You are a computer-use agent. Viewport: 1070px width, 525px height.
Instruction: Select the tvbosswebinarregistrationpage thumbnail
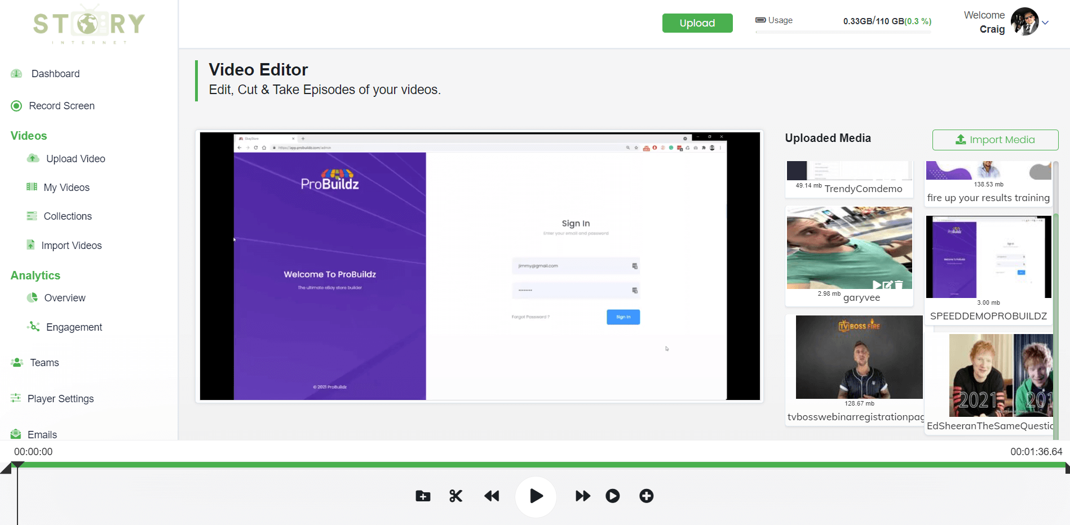tap(859, 357)
